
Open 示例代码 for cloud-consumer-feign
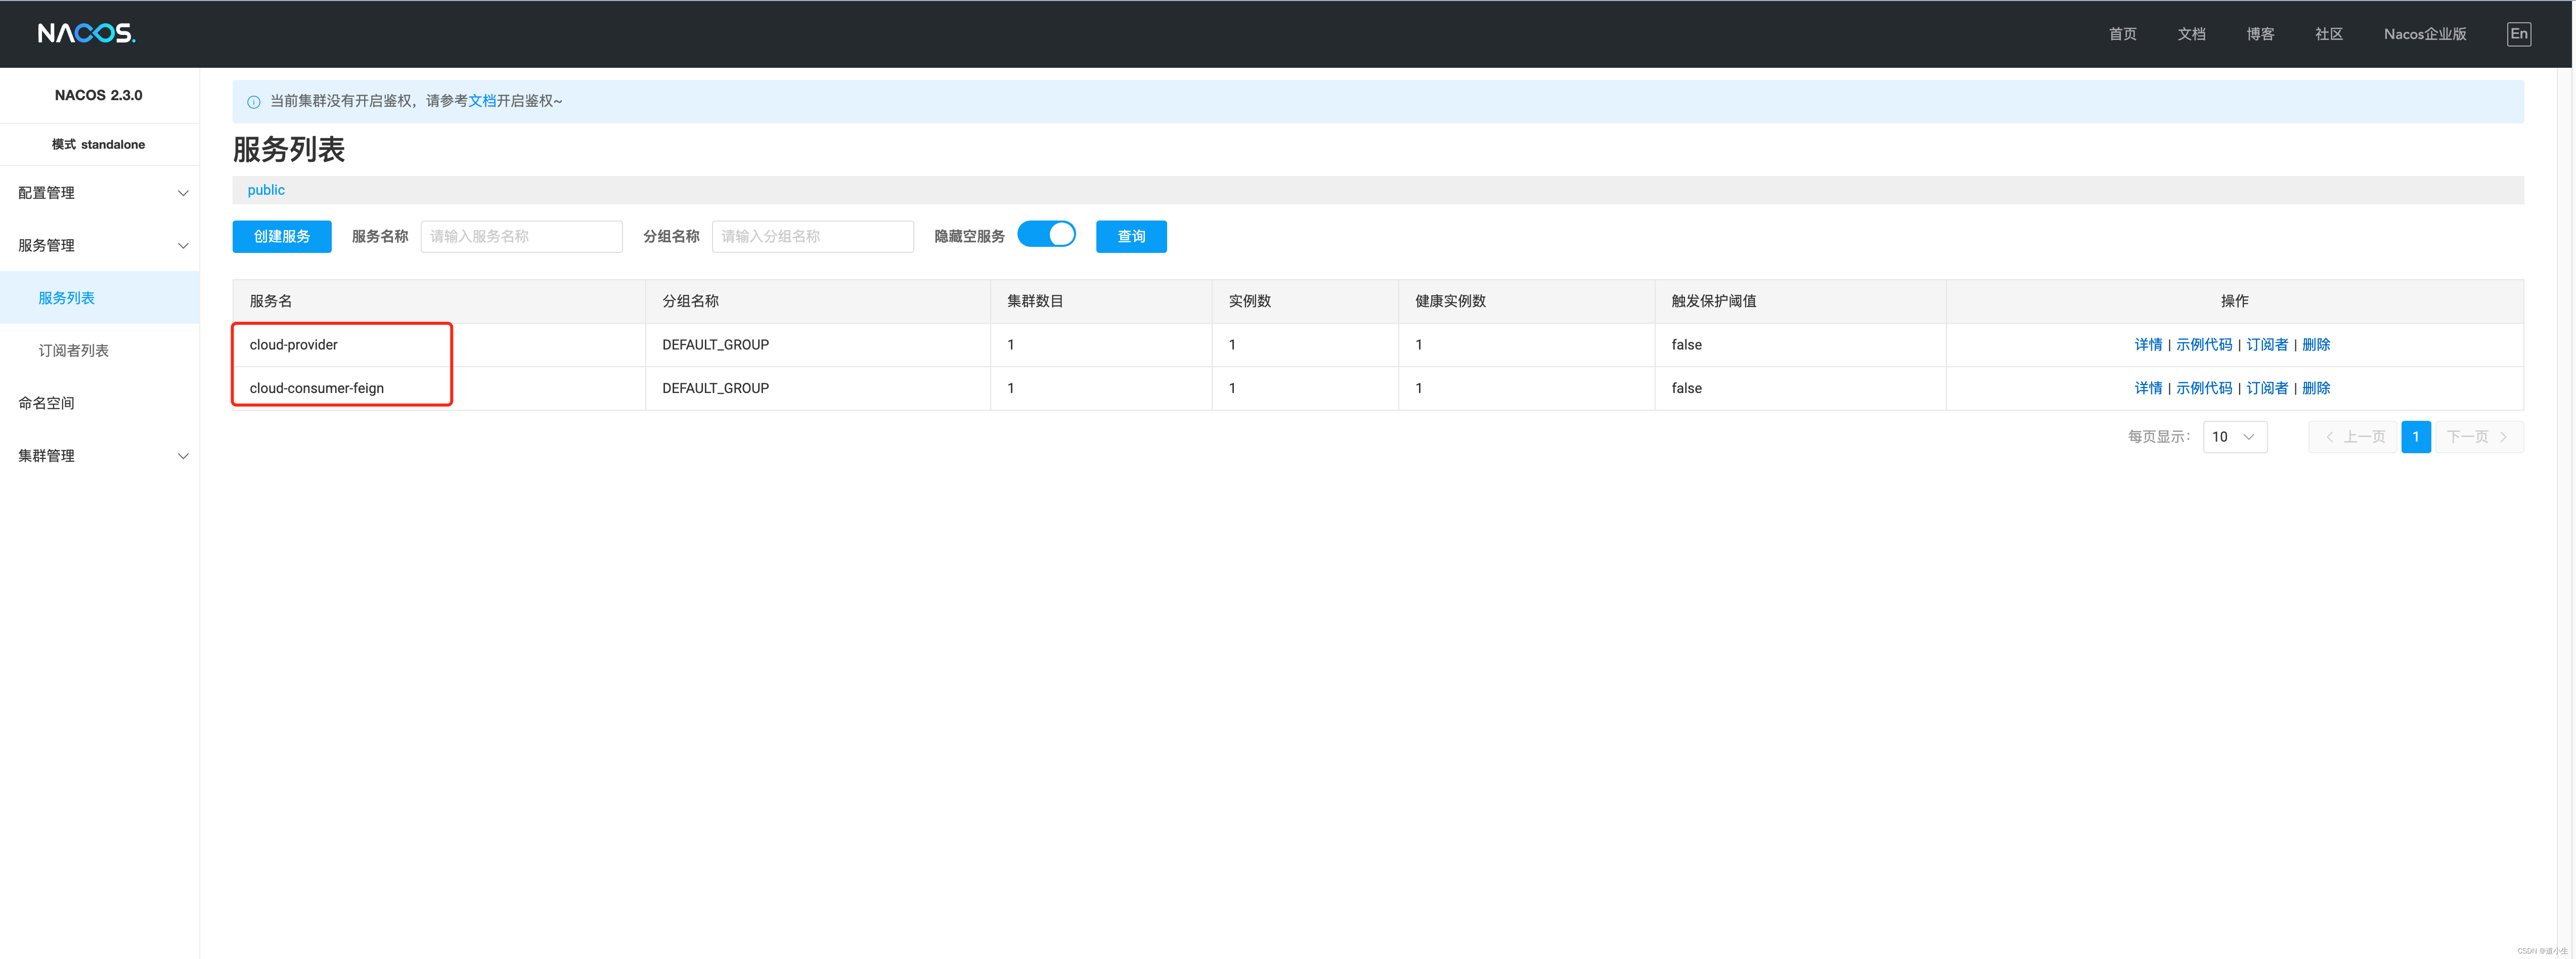point(2204,388)
